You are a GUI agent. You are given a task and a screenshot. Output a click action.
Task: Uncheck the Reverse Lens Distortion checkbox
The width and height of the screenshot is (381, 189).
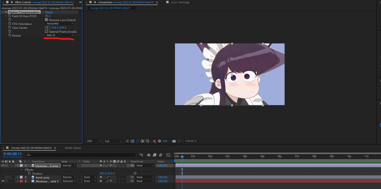[46, 20]
